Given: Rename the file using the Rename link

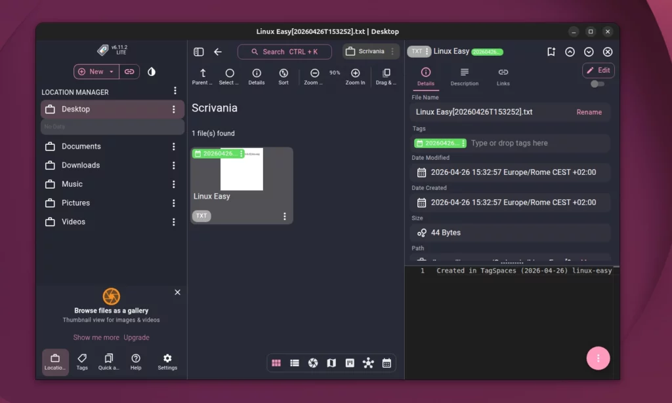Looking at the screenshot, I should (589, 112).
